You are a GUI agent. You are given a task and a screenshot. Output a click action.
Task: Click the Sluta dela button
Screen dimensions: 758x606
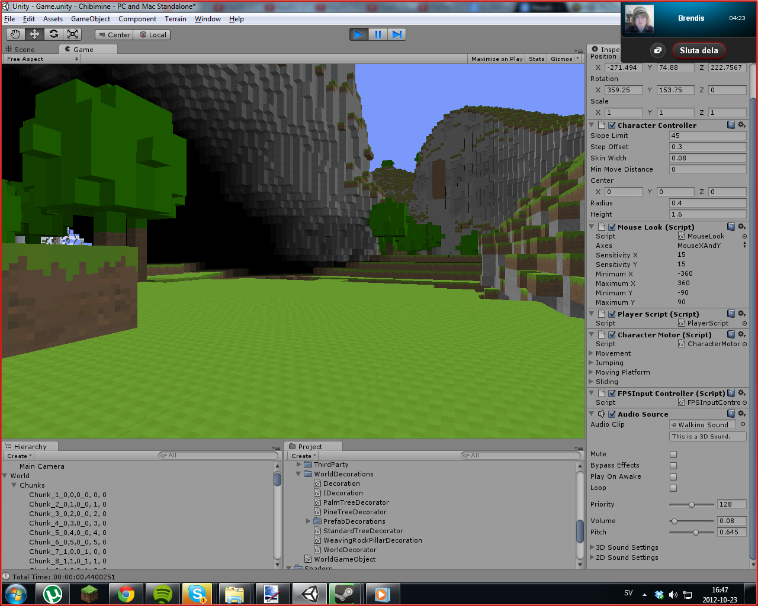point(699,50)
